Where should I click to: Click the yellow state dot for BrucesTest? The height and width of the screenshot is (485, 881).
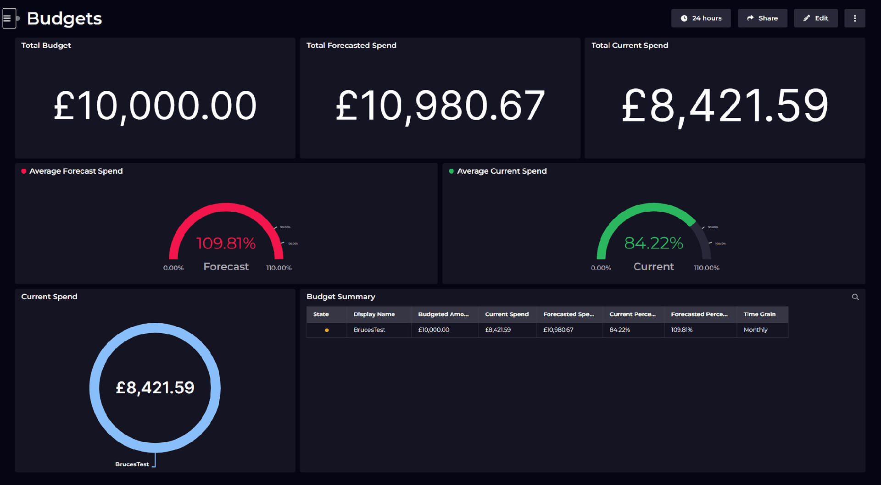326,330
